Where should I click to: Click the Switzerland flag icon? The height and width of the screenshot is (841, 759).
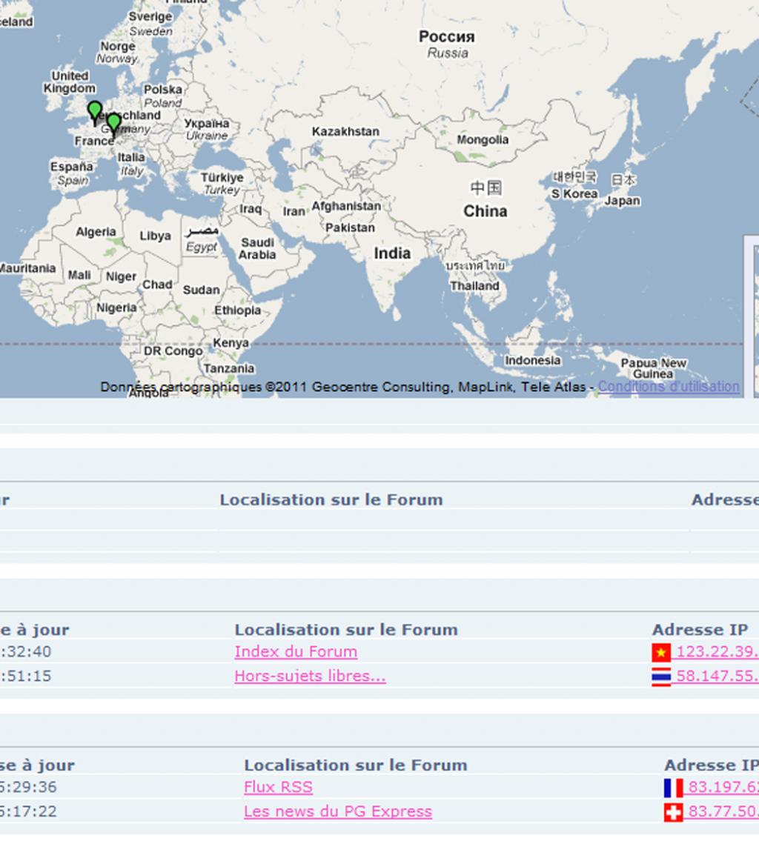click(673, 812)
